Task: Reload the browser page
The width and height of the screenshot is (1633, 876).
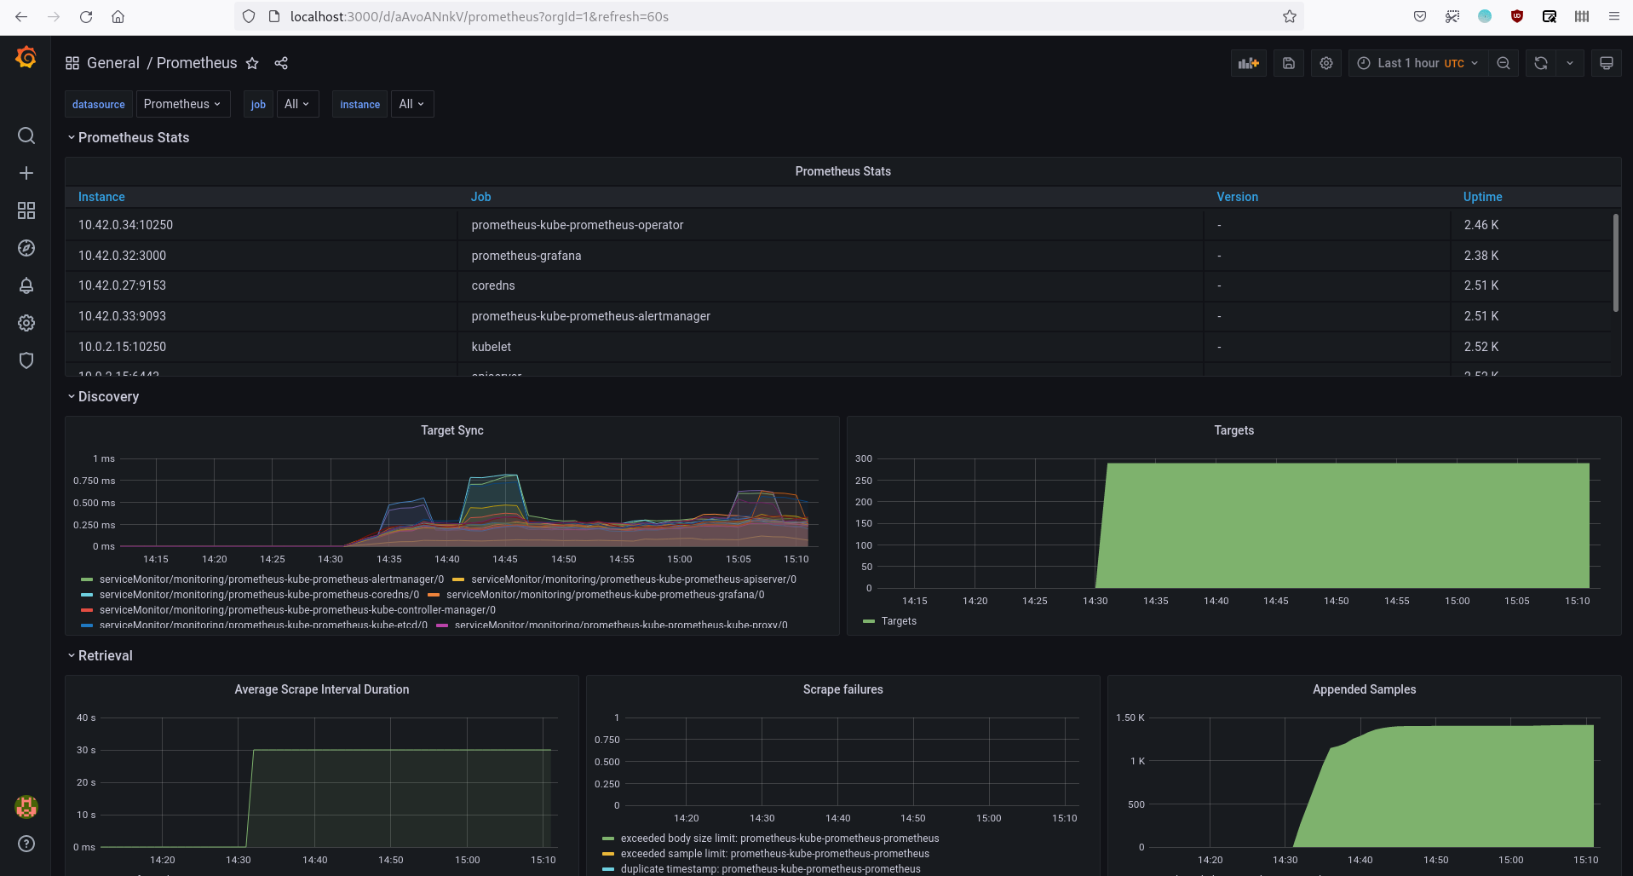Action: point(86,16)
